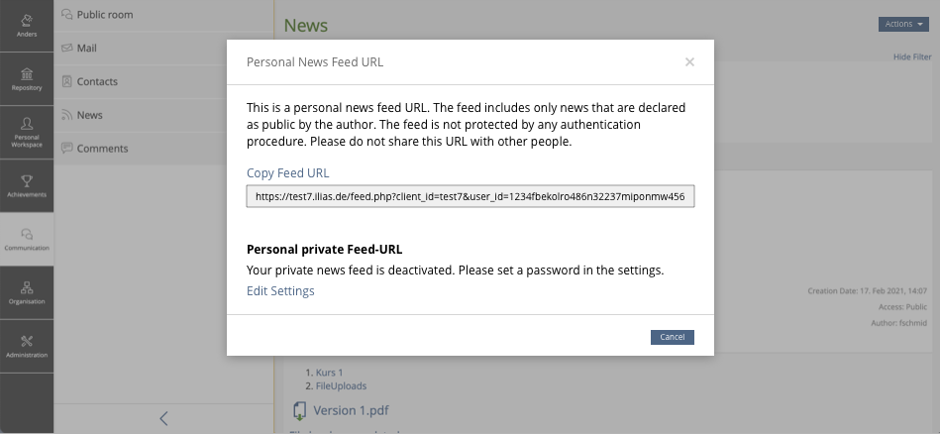Click the Anders user avatar icon
Image resolution: width=940 pixels, height=434 pixels.
click(27, 20)
